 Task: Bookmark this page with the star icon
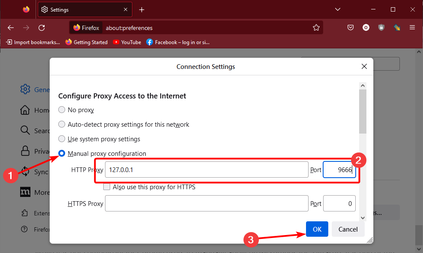click(316, 27)
